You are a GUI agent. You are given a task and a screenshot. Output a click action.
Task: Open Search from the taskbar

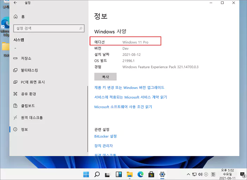coord(97,174)
